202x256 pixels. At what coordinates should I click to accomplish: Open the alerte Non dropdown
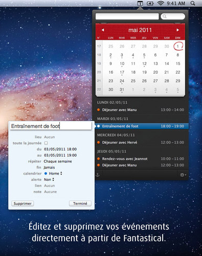(49, 180)
